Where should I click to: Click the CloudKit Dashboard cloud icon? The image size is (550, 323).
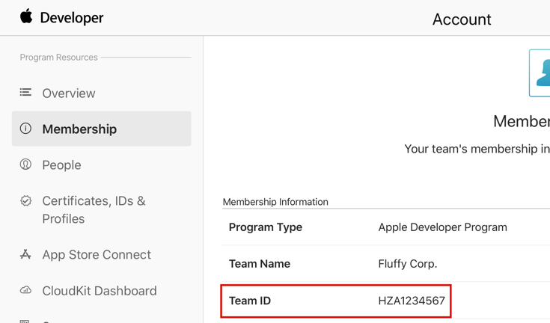[25, 290]
